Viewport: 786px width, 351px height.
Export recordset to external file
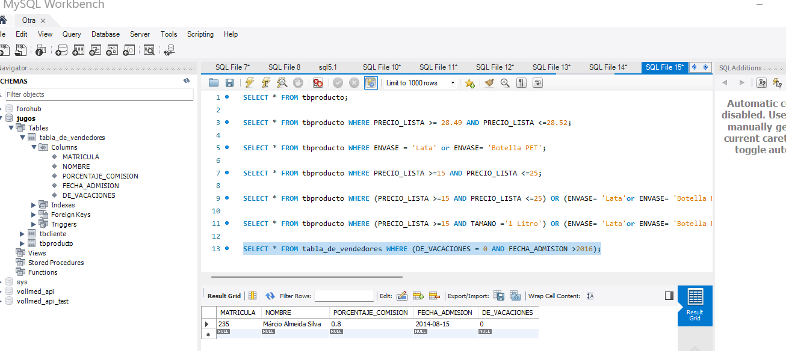coord(499,296)
